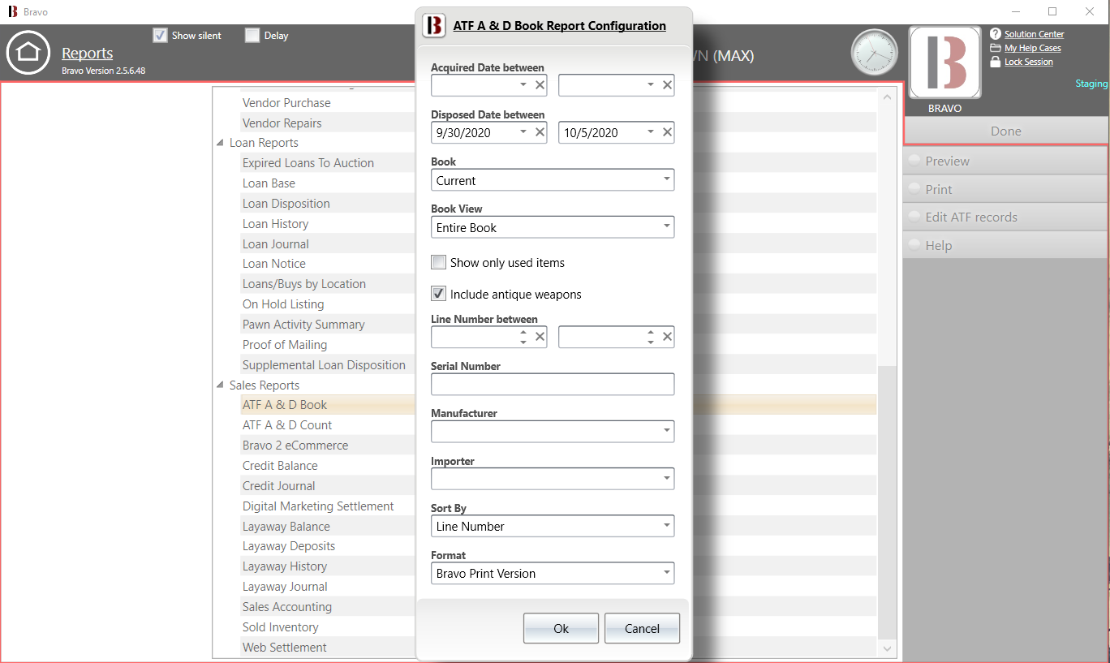This screenshot has width=1110, height=663.
Task: Click the Home icon beside Reports
Action: [x=28, y=53]
